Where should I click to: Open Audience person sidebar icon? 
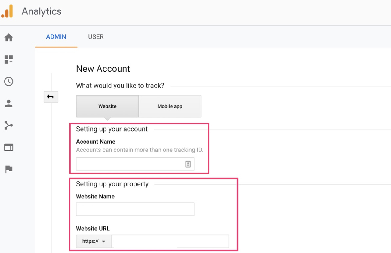pos(9,104)
